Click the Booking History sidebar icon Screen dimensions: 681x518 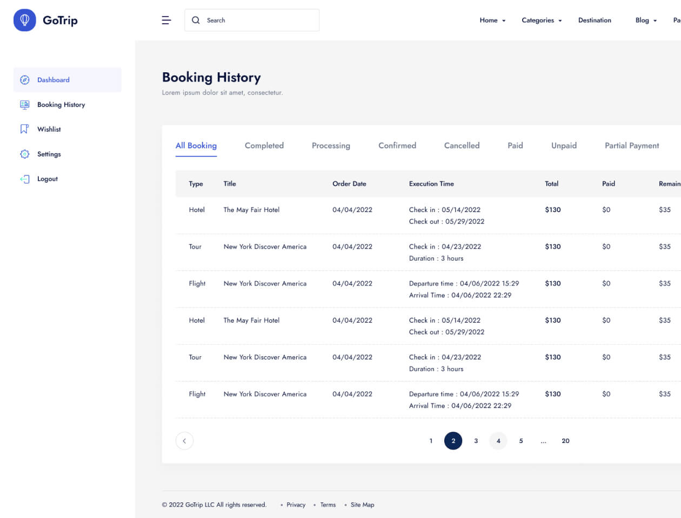pyautogui.click(x=24, y=105)
